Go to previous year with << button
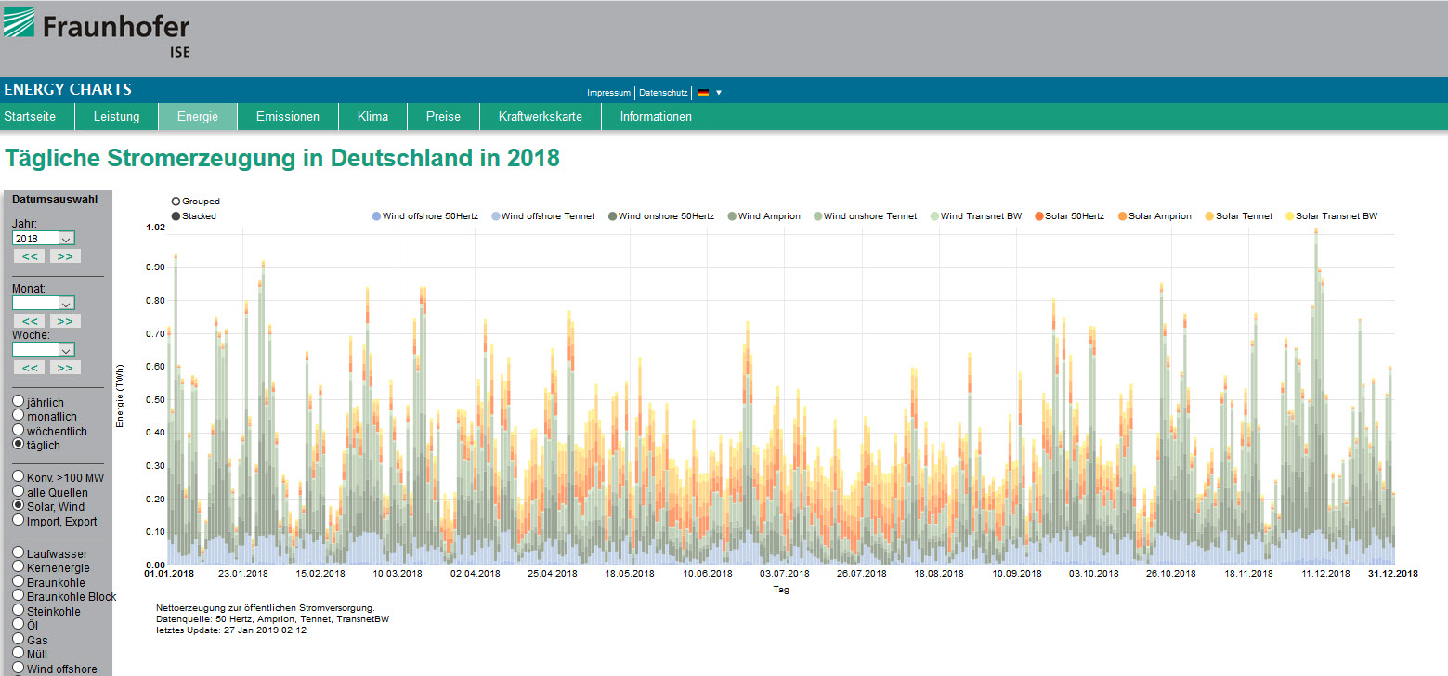Image resolution: width=1448 pixels, height=676 pixels. click(x=30, y=256)
